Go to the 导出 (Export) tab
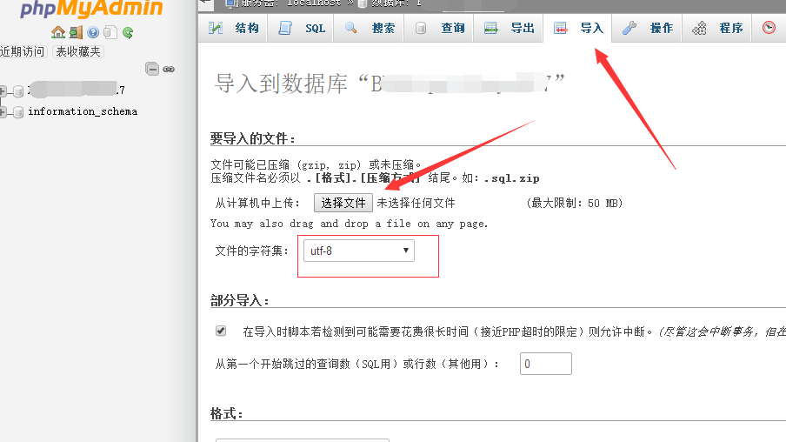The image size is (786, 442). click(510, 28)
